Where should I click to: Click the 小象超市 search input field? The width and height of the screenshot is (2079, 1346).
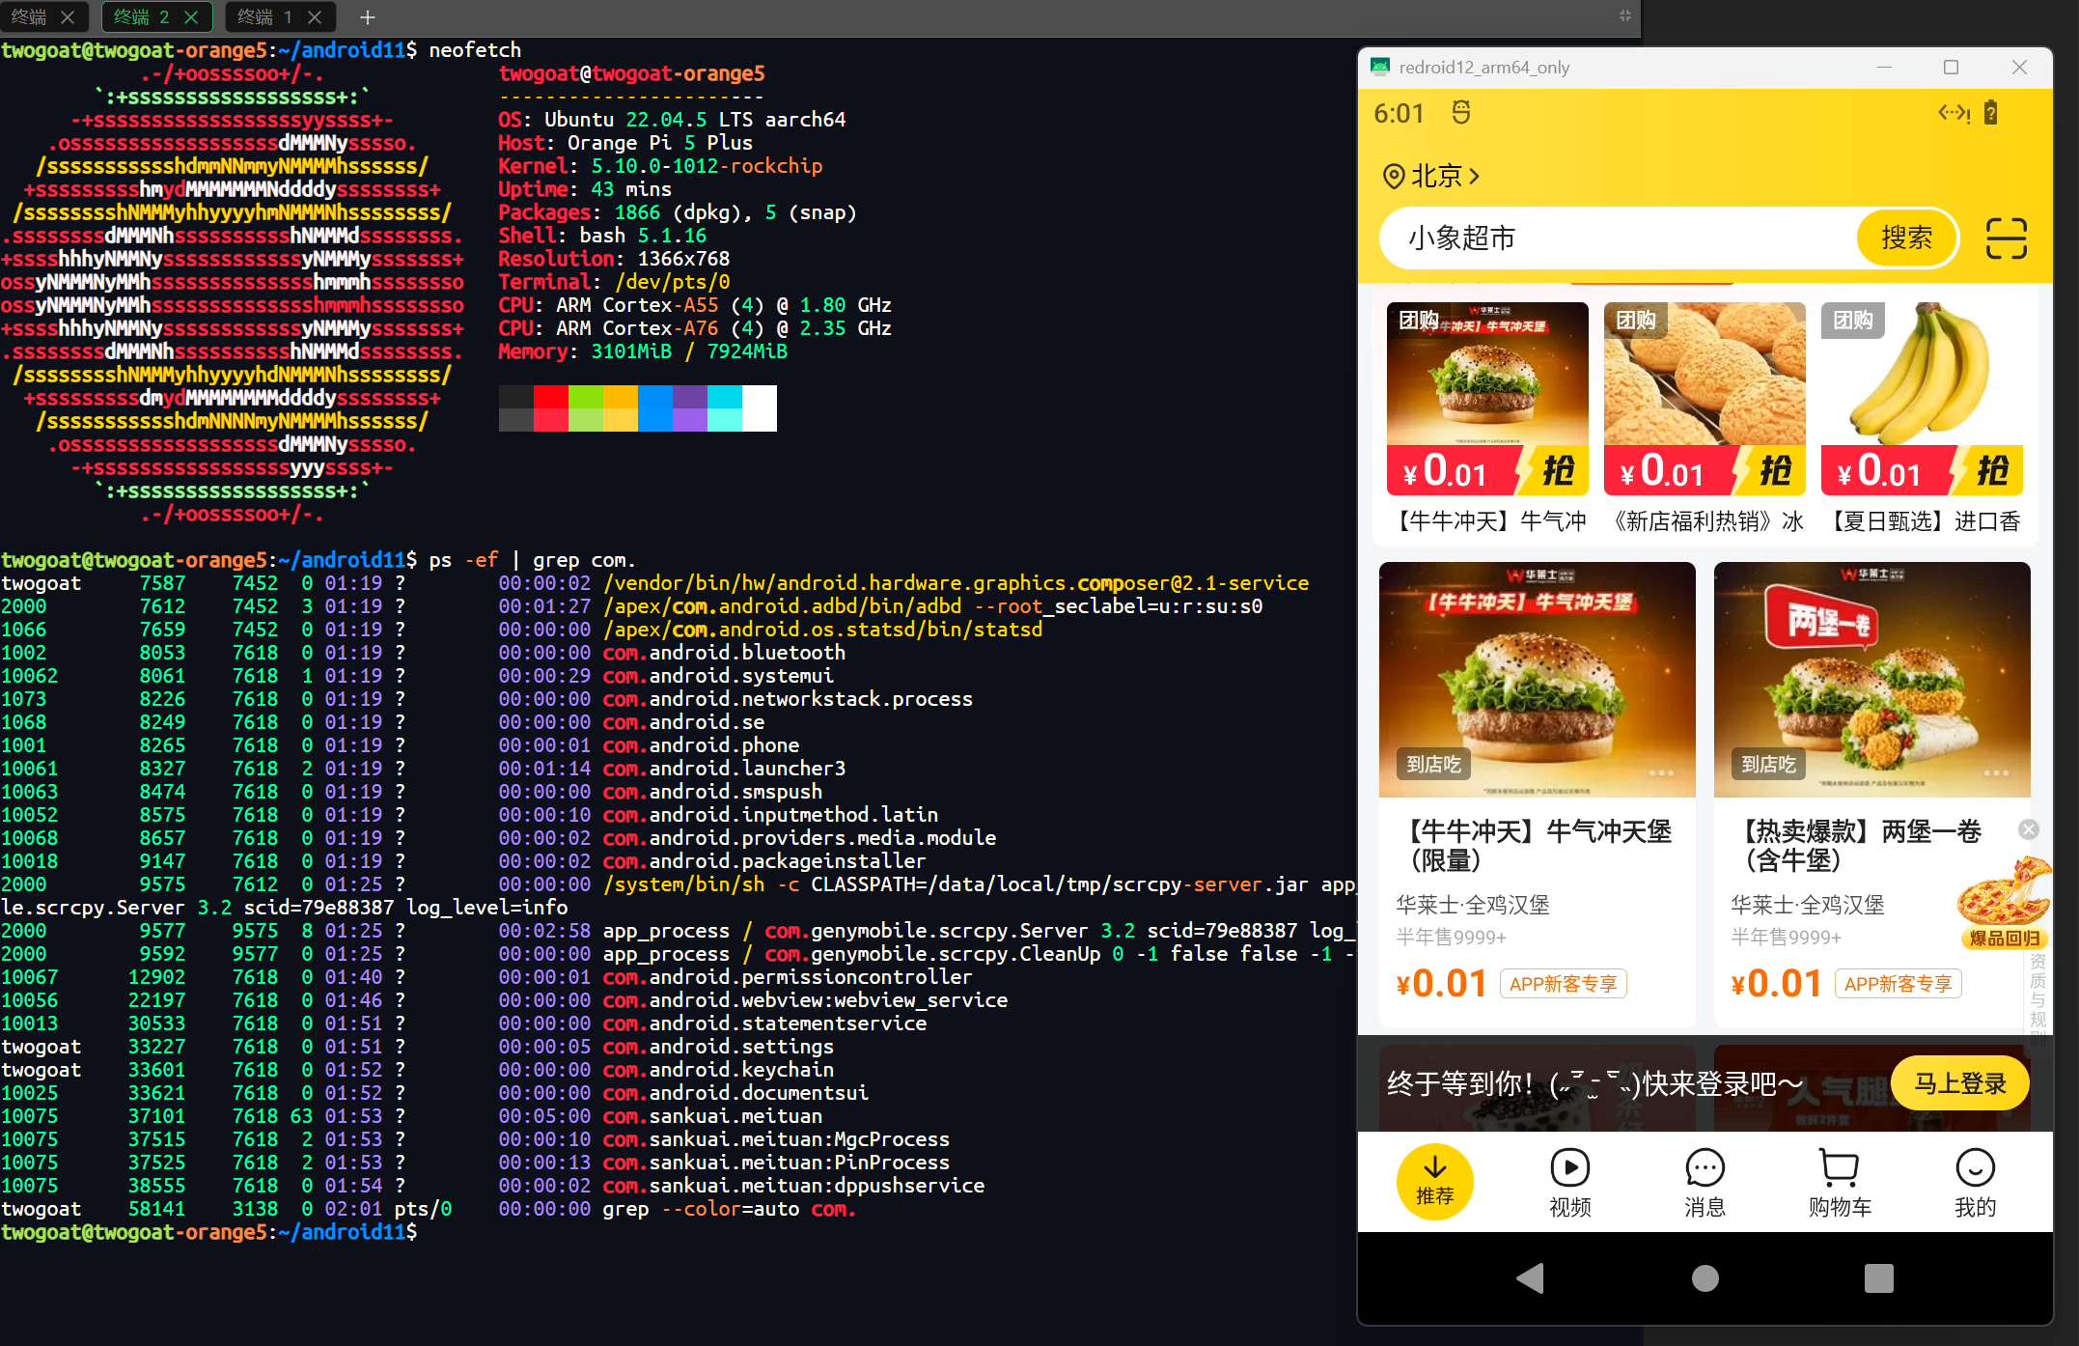coord(1619,238)
